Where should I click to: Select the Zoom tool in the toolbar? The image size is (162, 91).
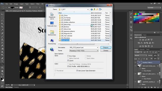click(x=2, y=74)
